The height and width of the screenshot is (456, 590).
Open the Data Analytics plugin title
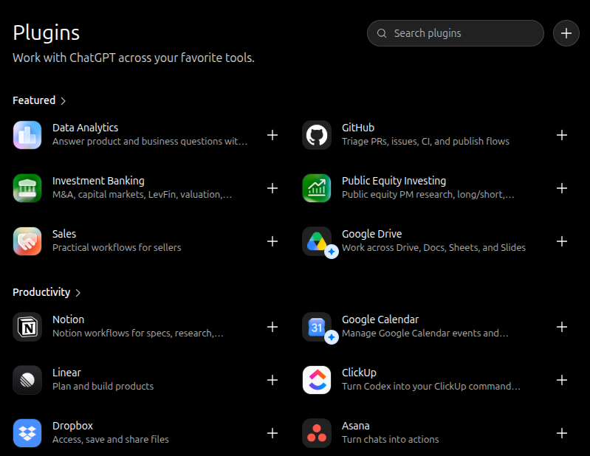[85, 128]
